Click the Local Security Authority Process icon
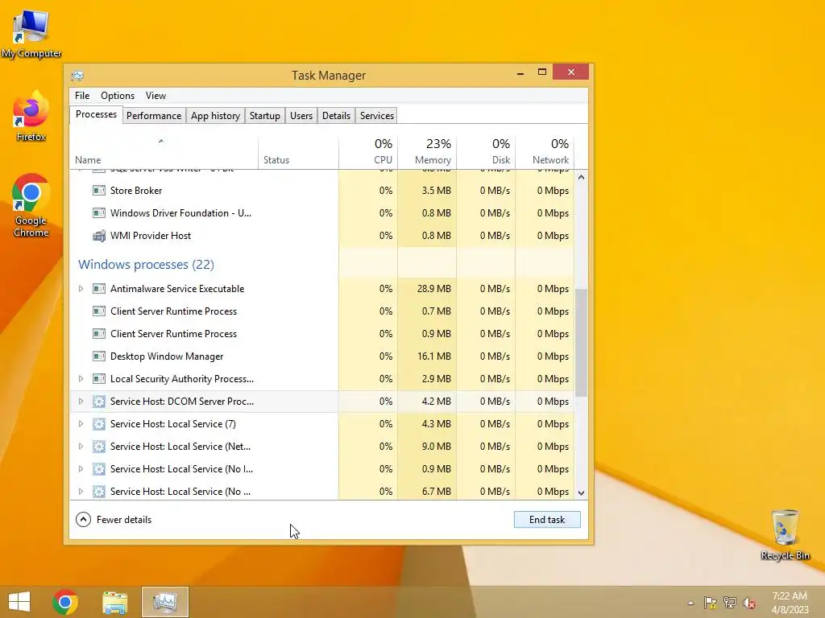The image size is (825, 618). click(x=98, y=379)
